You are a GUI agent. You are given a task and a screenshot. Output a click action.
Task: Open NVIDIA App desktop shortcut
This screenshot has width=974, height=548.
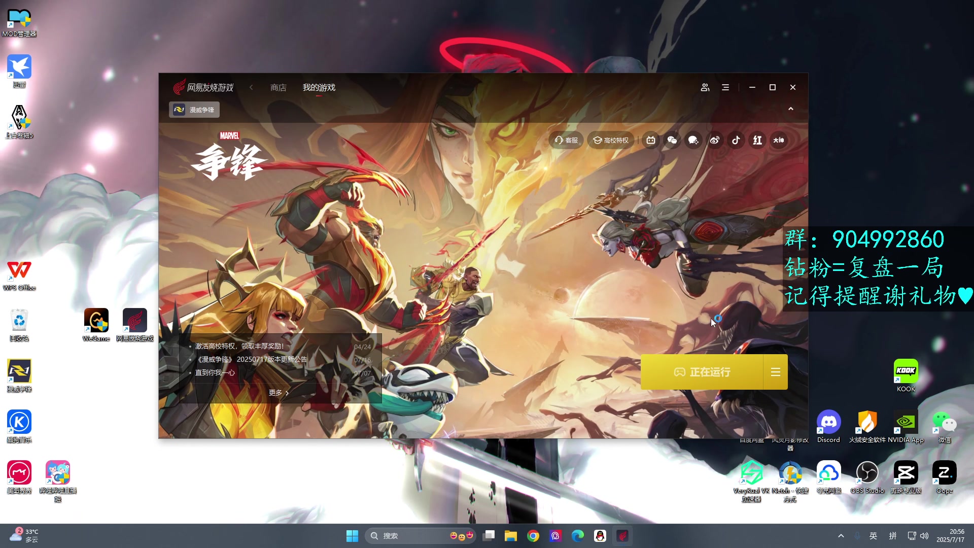pos(906,426)
